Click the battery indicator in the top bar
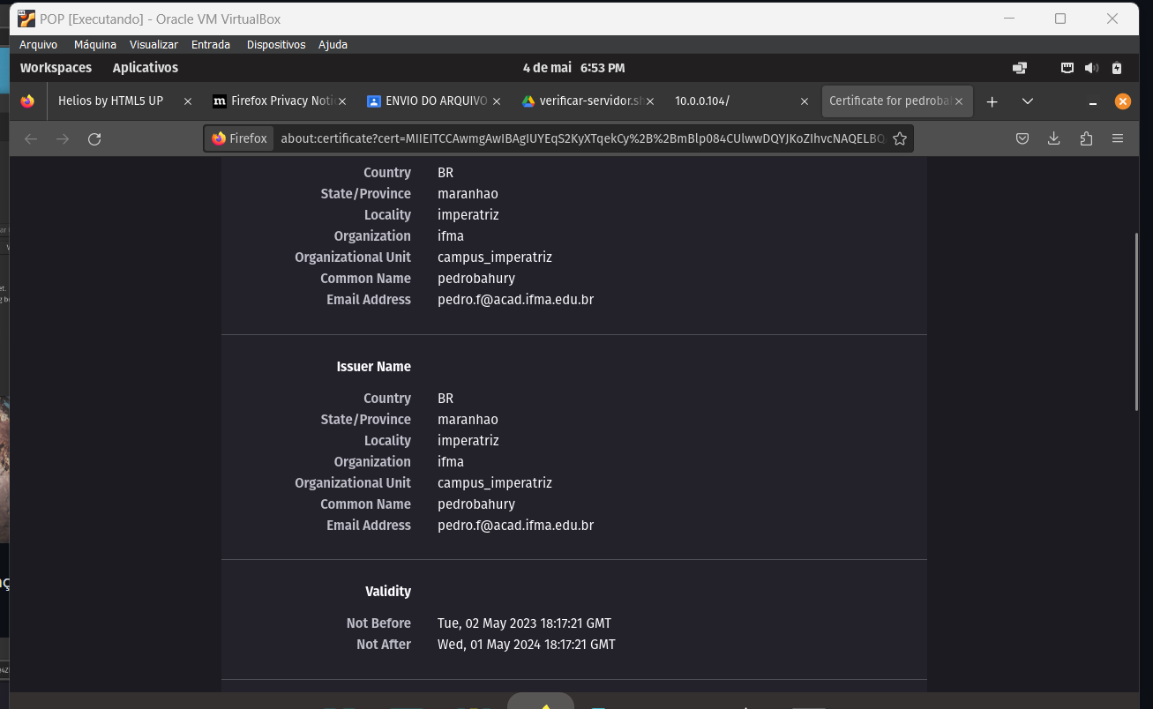Viewport: 1153px width, 709px height. (1117, 67)
